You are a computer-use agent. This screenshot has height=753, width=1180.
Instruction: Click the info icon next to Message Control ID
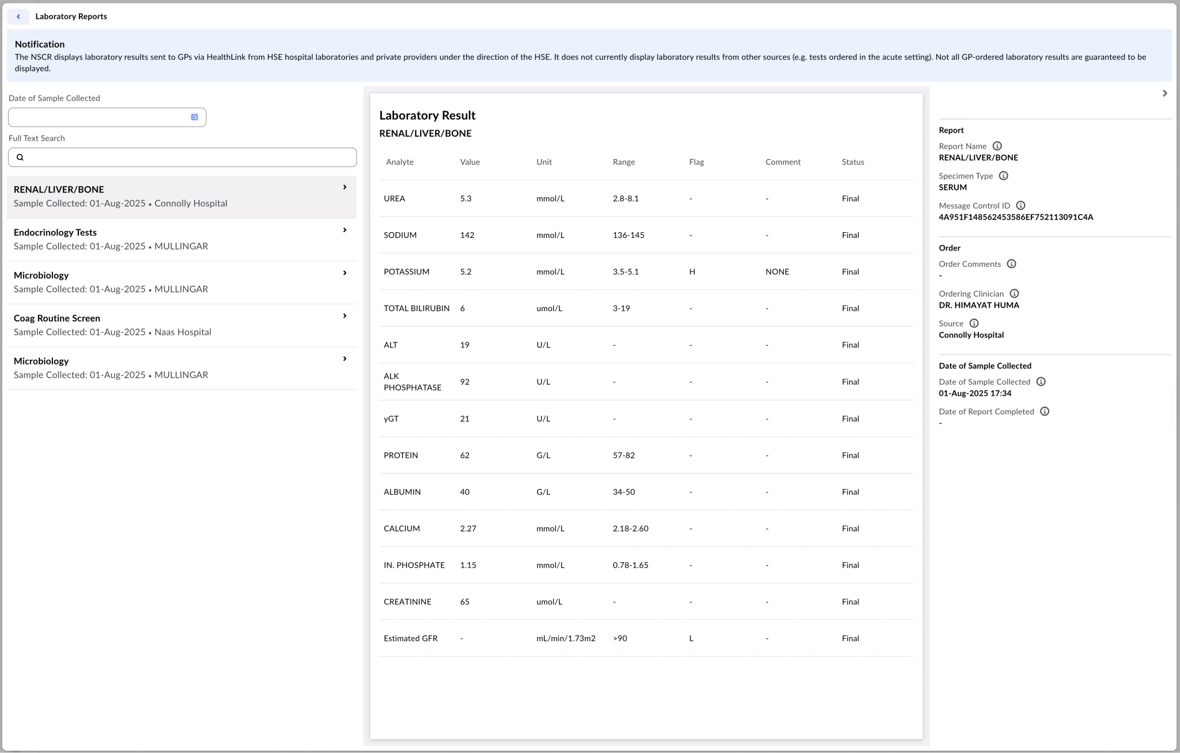tap(1021, 205)
